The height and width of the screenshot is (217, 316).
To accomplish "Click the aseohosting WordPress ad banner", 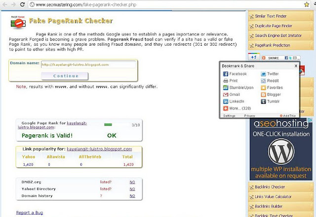I will point(281,149).
